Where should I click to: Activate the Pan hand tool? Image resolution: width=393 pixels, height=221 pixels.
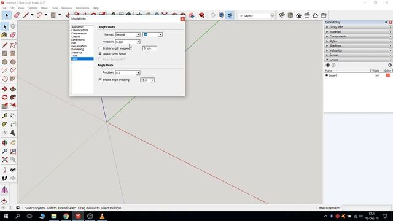pos(13,143)
